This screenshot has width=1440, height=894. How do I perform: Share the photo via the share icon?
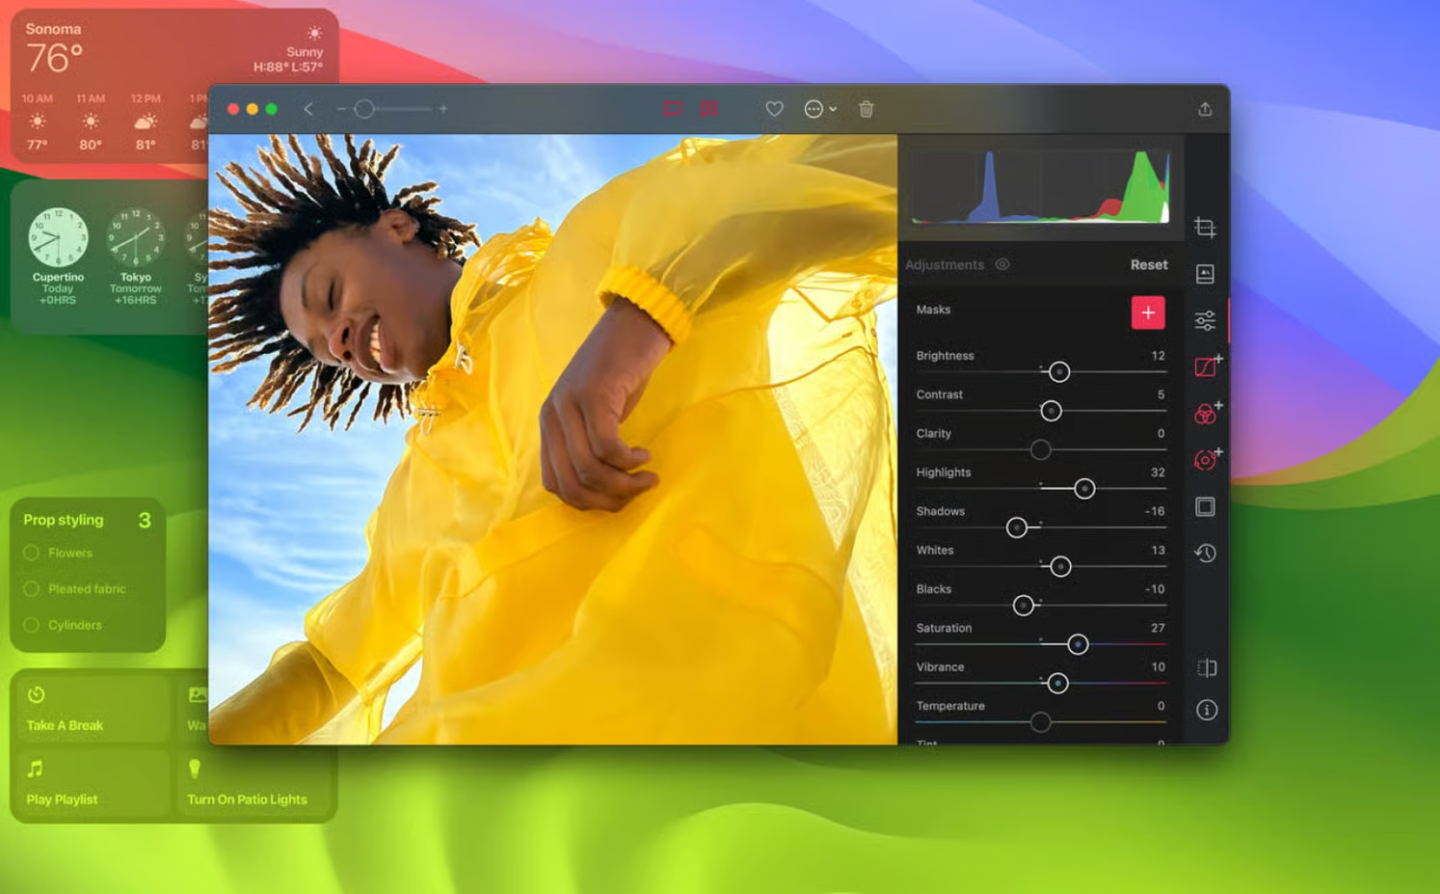[x=1205, y=109]
